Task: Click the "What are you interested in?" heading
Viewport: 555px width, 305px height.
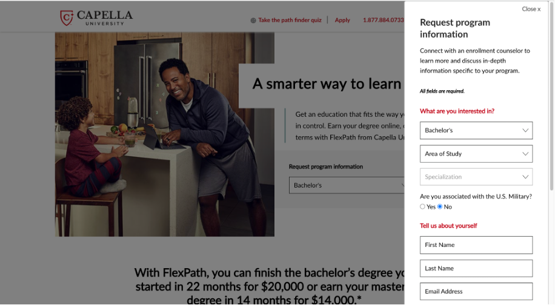Action: (457, 111)
